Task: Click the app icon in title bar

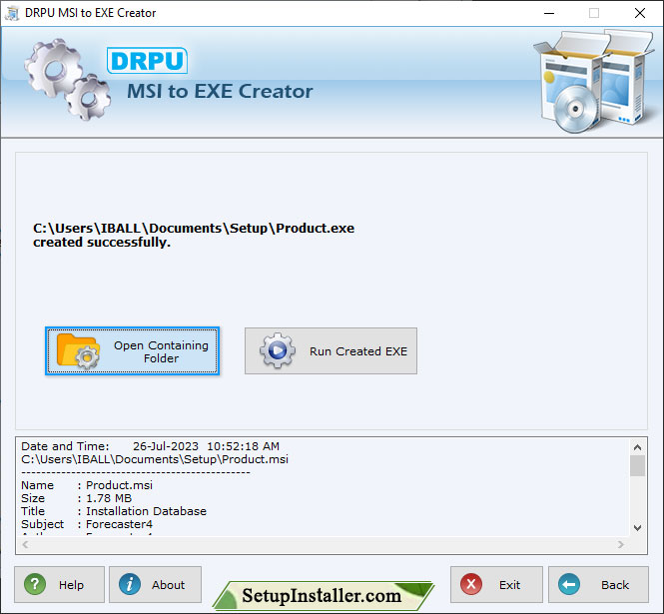Action: coord(12,13)
